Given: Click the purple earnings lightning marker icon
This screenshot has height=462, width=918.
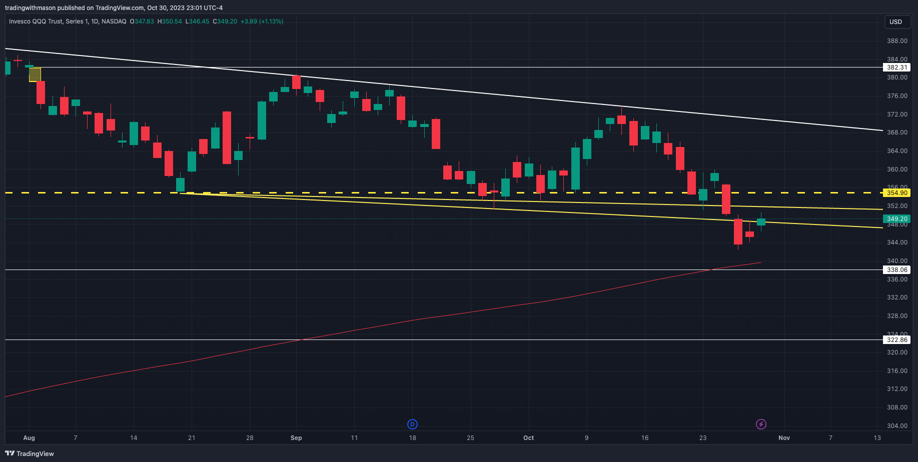Looking at the screenshot, I should click(x=761, y=424).
